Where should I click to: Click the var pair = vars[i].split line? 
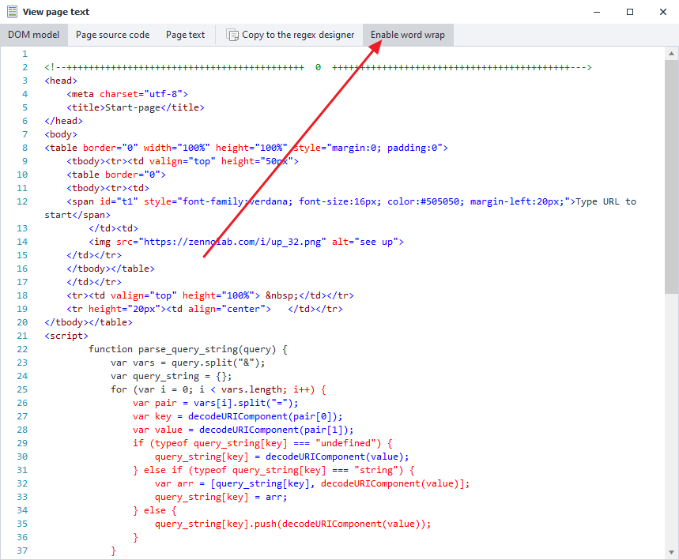[216, 403]
